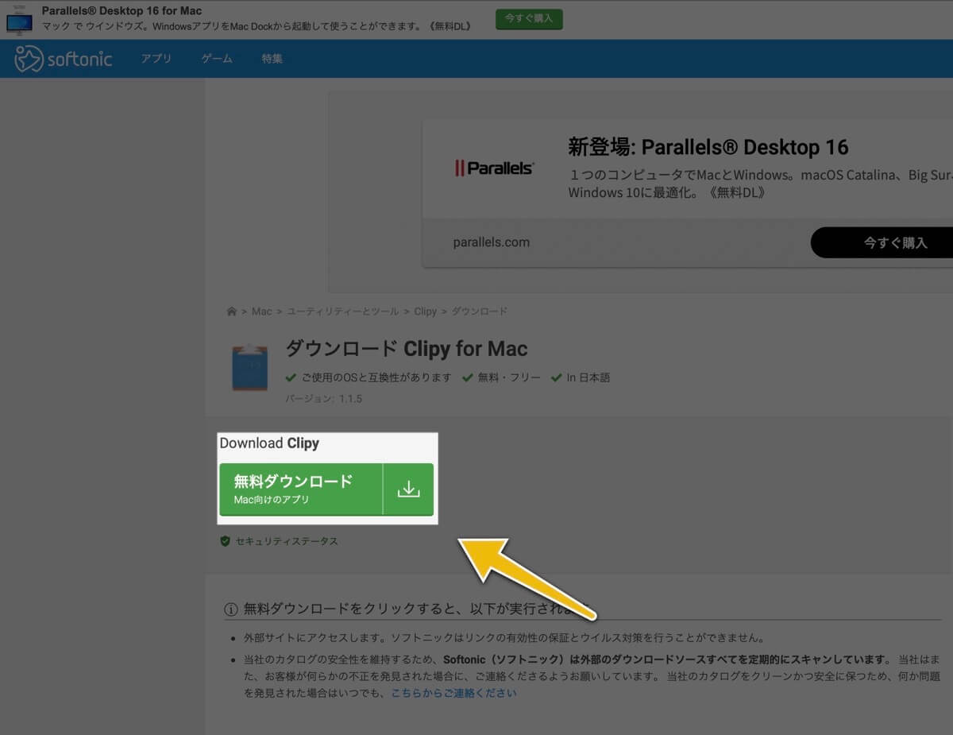Click the ダウンロード breadcrumb item
The image size is (953, 735).
point(480,311)
